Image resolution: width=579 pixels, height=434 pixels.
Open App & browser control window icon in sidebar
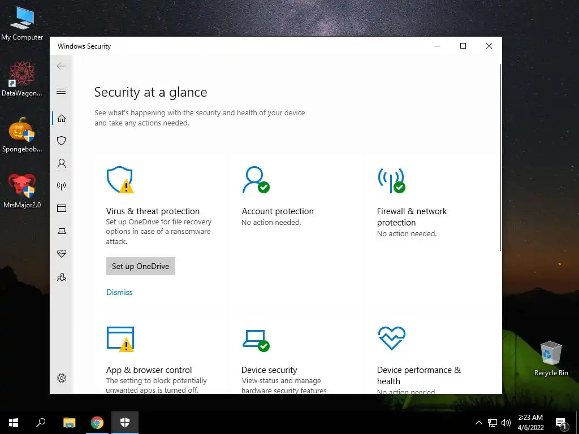click(61, 209)
